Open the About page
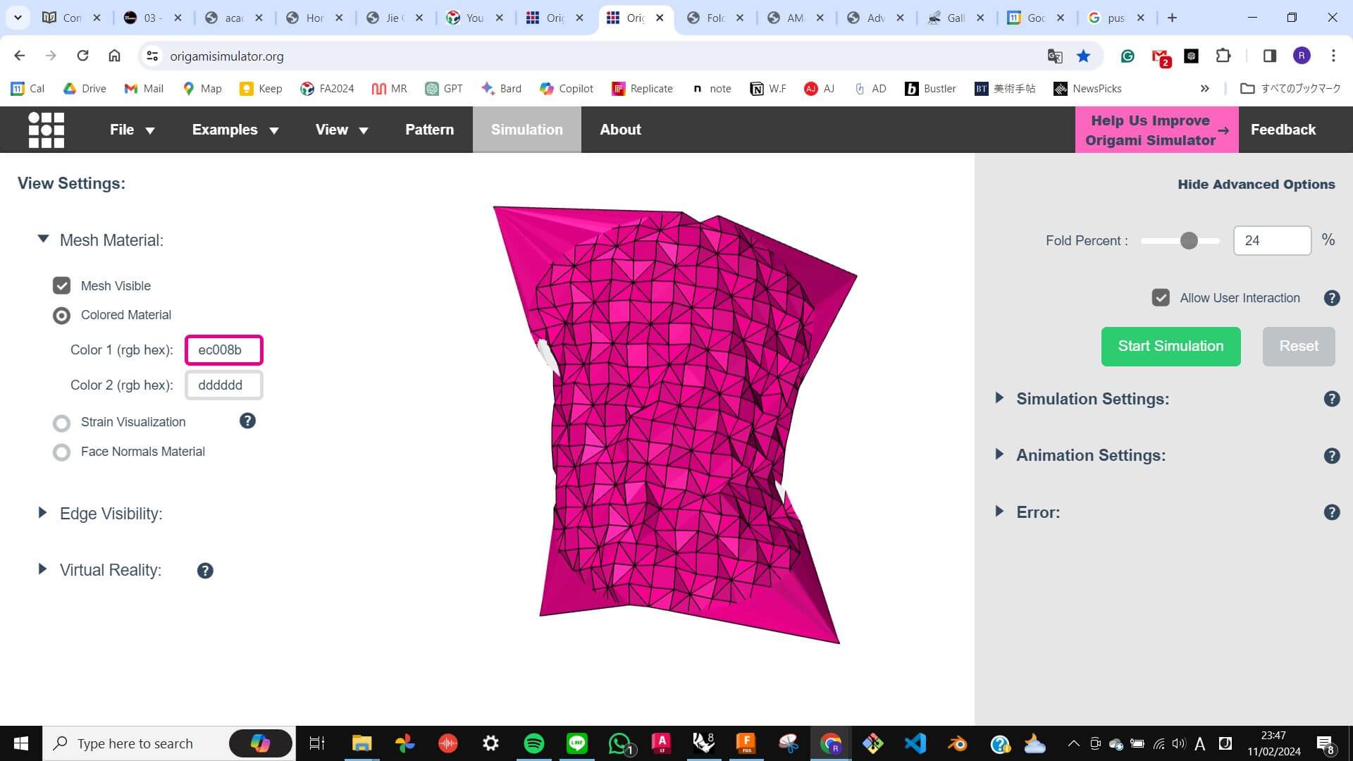This screenshot has width=1353, height=761. click(620, 130)
